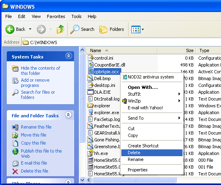The width and height of the screenshot is (221, 185).
Task: Select the Dell.bmp file icon
Action: 90,78
